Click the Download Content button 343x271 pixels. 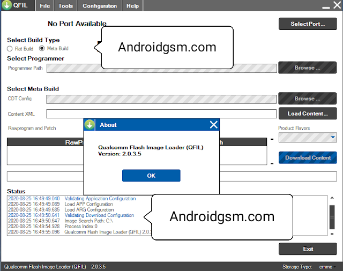click(x=308, y=157)
